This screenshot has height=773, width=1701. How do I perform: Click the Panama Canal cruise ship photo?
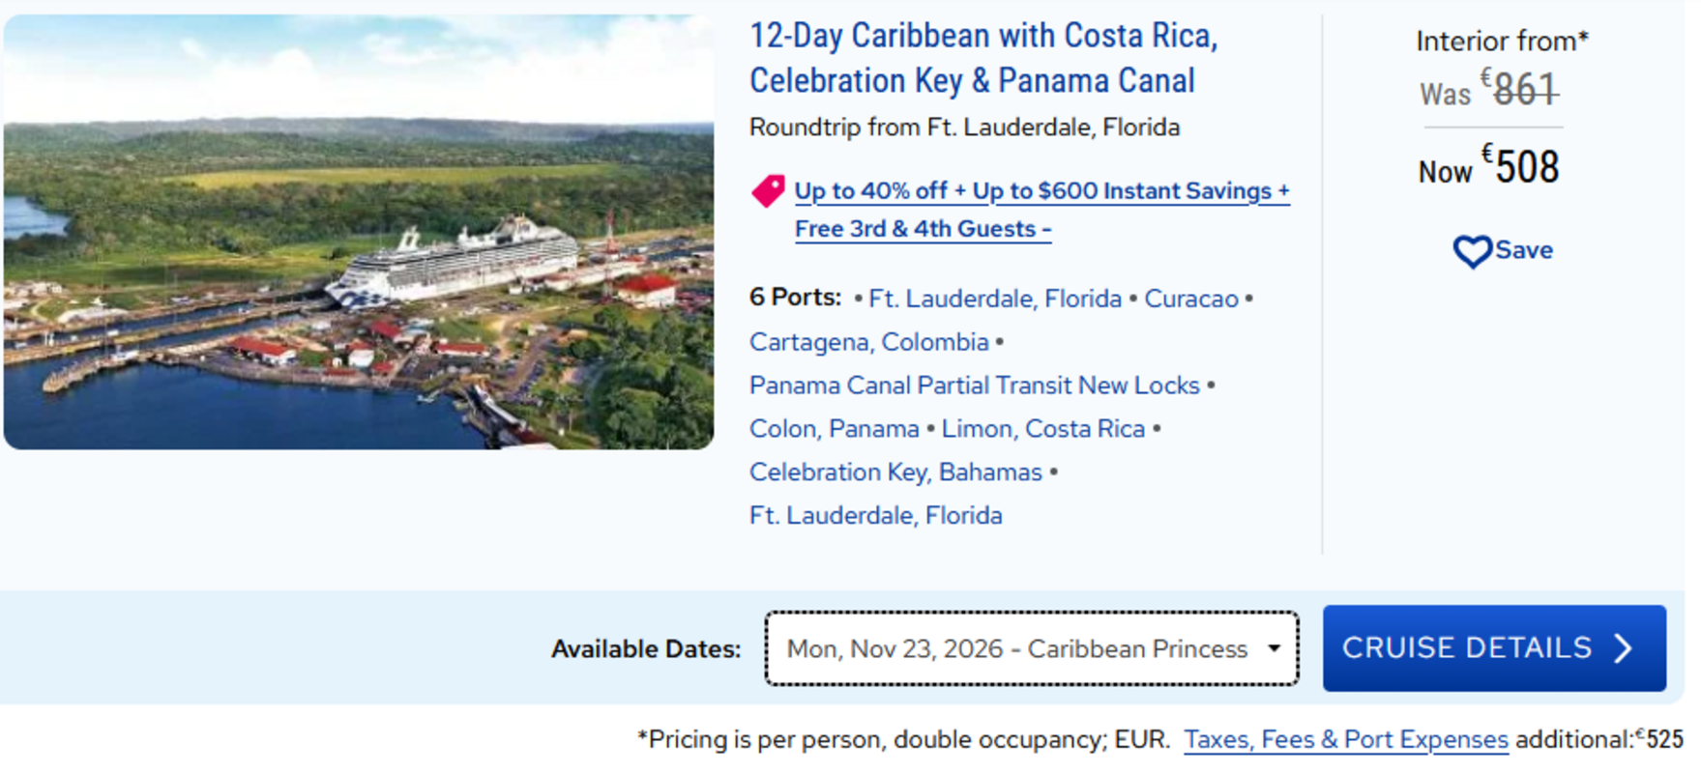[359, 232]
